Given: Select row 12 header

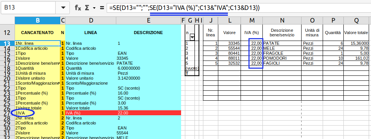Looking at the screenshot, I should coord(7,33).
